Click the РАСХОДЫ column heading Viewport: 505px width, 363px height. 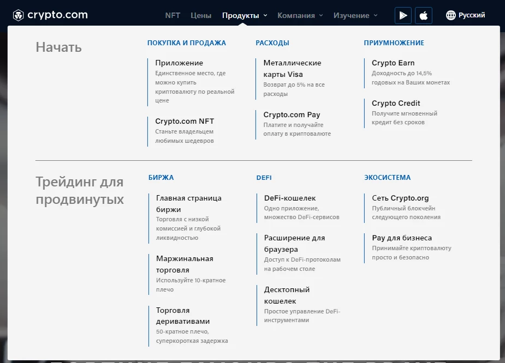(272, 43)
